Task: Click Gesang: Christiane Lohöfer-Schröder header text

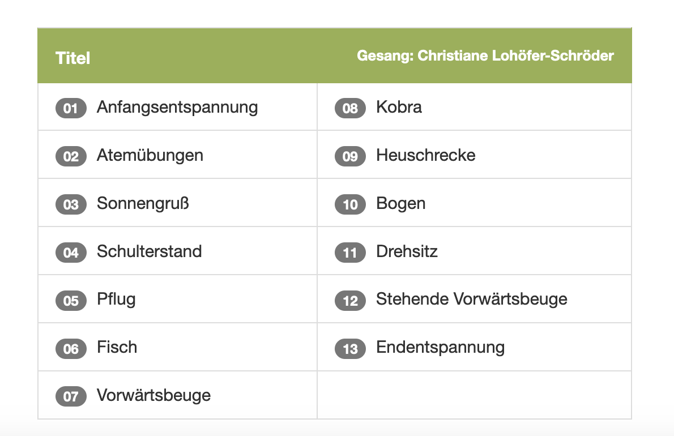Action: click(x=485, y=56)
